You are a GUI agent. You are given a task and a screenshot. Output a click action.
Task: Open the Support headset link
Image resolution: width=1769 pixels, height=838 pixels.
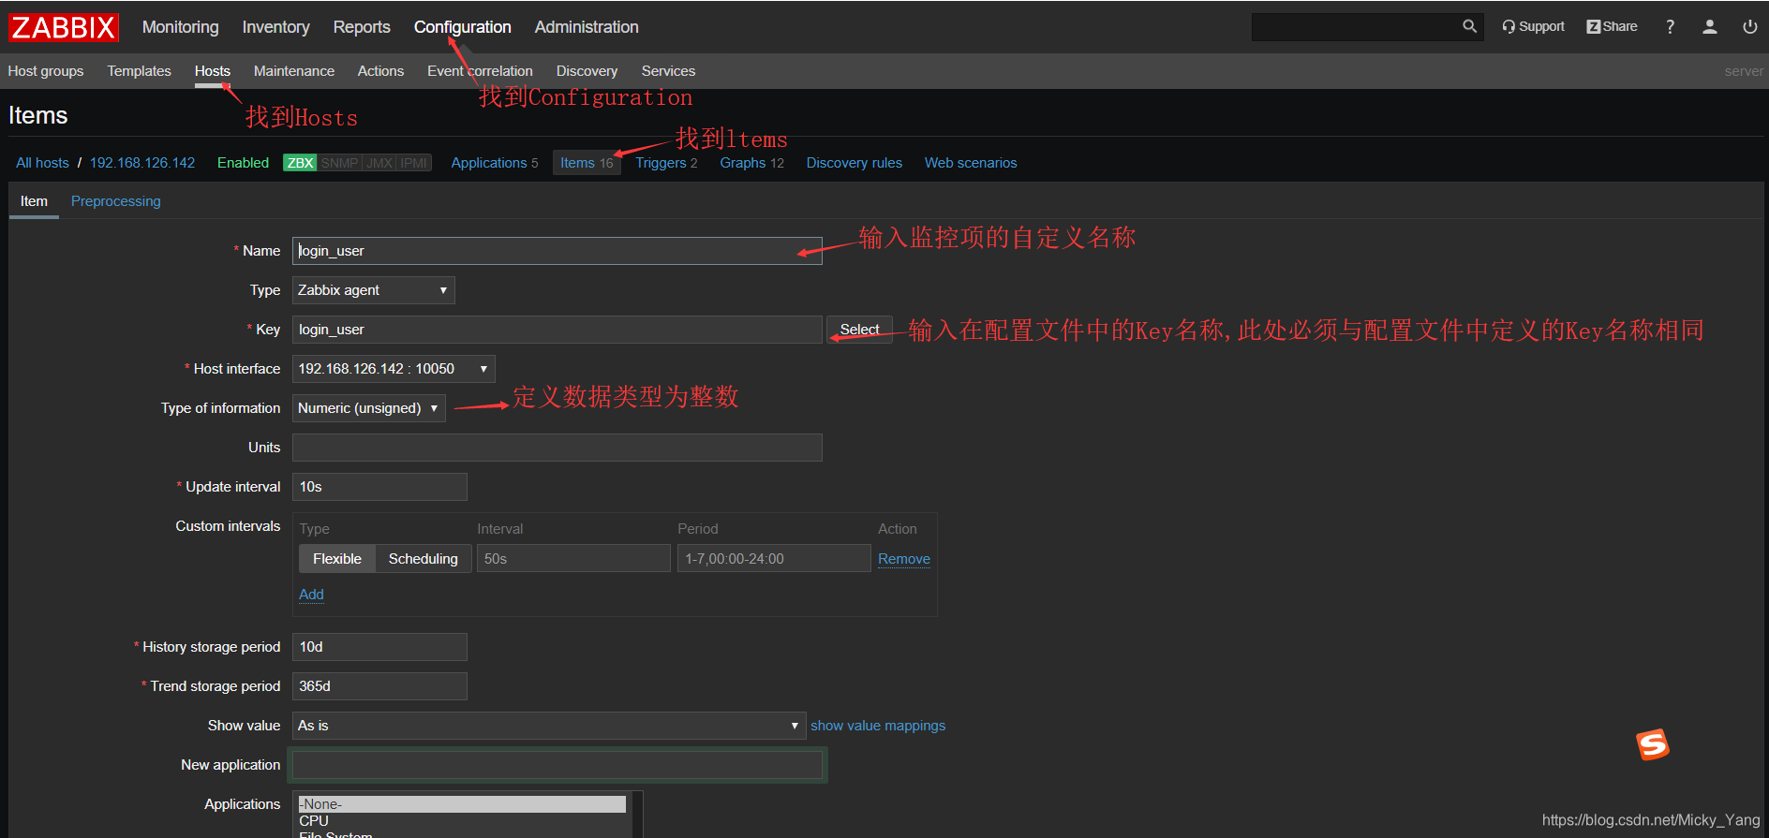[1533, 26]
